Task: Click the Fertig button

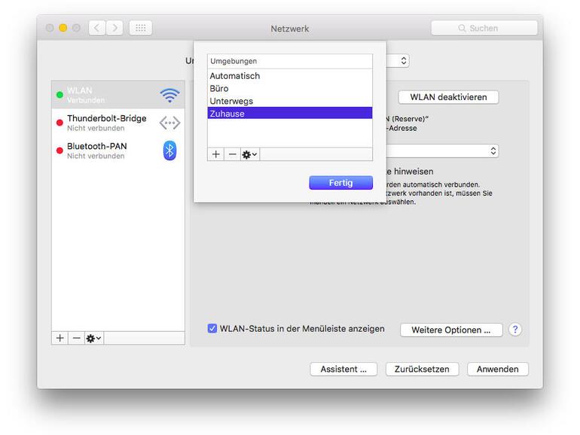Action: (x=340, y=183)
